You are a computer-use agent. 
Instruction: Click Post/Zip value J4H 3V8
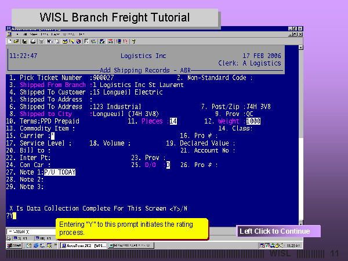click(259, 107)
